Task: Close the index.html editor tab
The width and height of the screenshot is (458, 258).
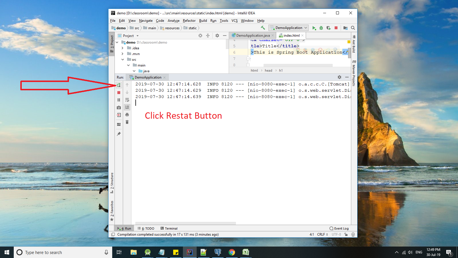Action: click(x=302, y=36)
